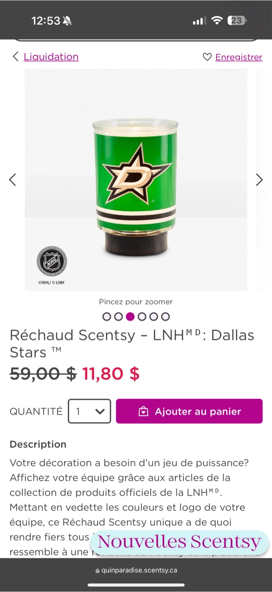Select the second image carousel dot
The image size is (272, 592).
coord(118,317)
